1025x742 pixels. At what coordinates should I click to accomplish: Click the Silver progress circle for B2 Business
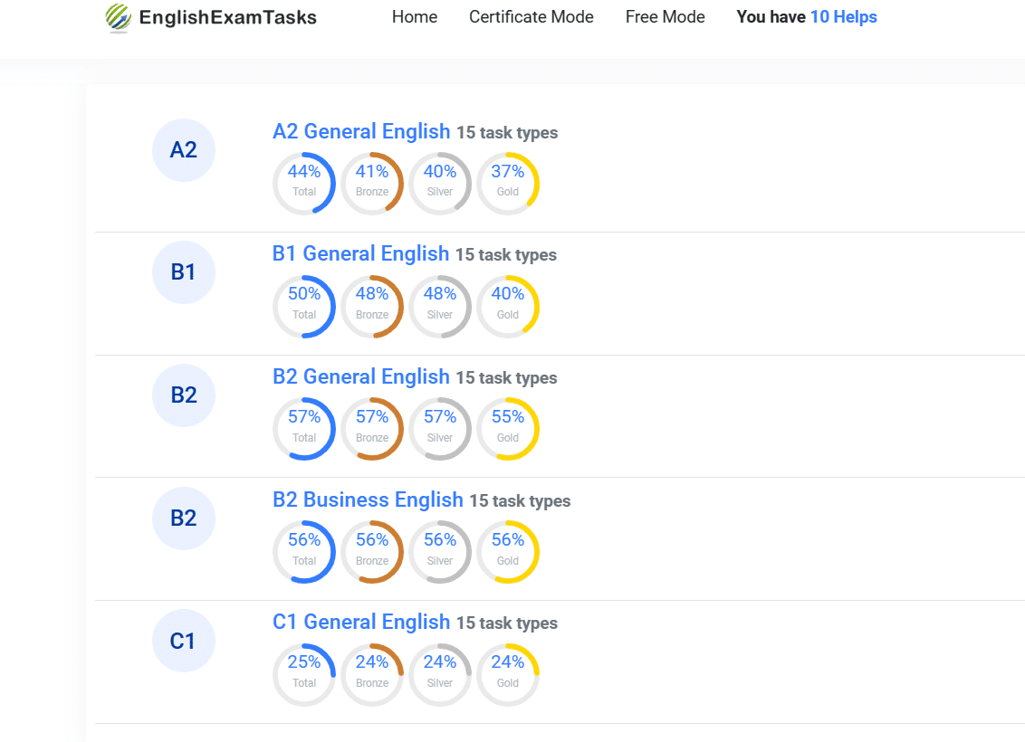point(440,551)
